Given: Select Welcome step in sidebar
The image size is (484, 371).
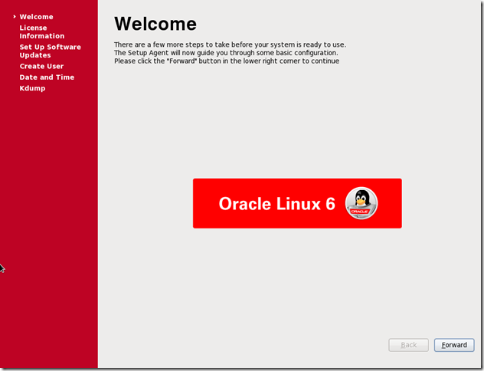Looking at the screenshot, I should point(37,17).
